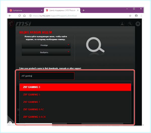Go to browser home page icon

(x=24, y=16)
